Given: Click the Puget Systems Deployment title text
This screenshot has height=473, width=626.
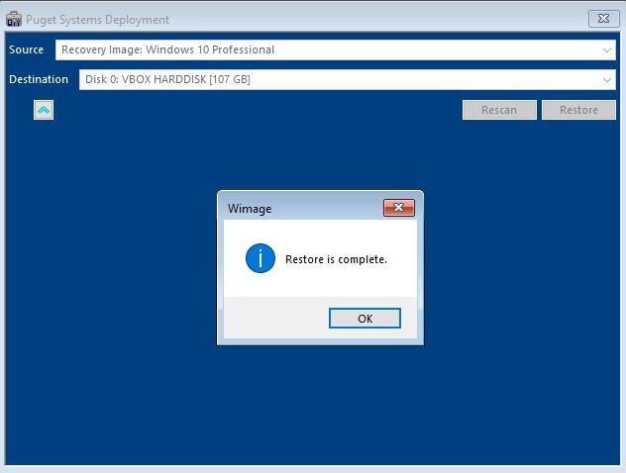Looking at the screenshot, I should coord(97,20).
